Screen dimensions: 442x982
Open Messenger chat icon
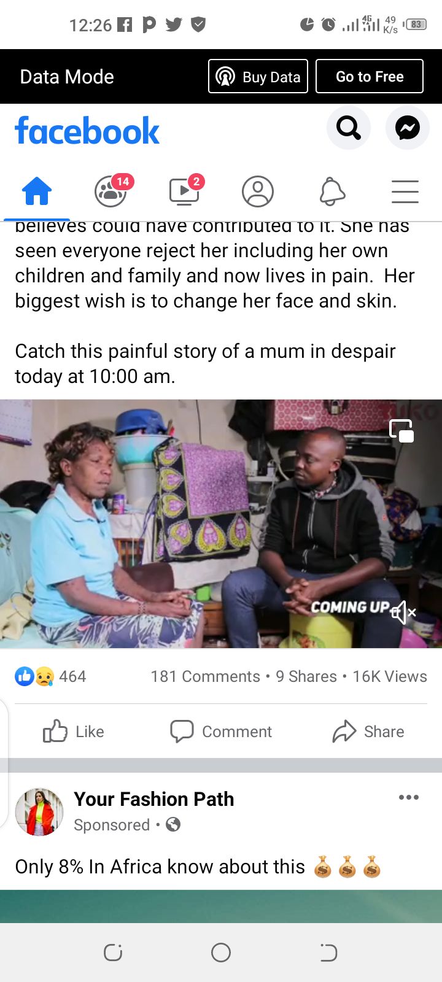pos(408,128)
